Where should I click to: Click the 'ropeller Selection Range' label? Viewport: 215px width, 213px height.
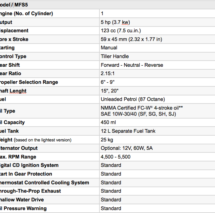[29, 82]
